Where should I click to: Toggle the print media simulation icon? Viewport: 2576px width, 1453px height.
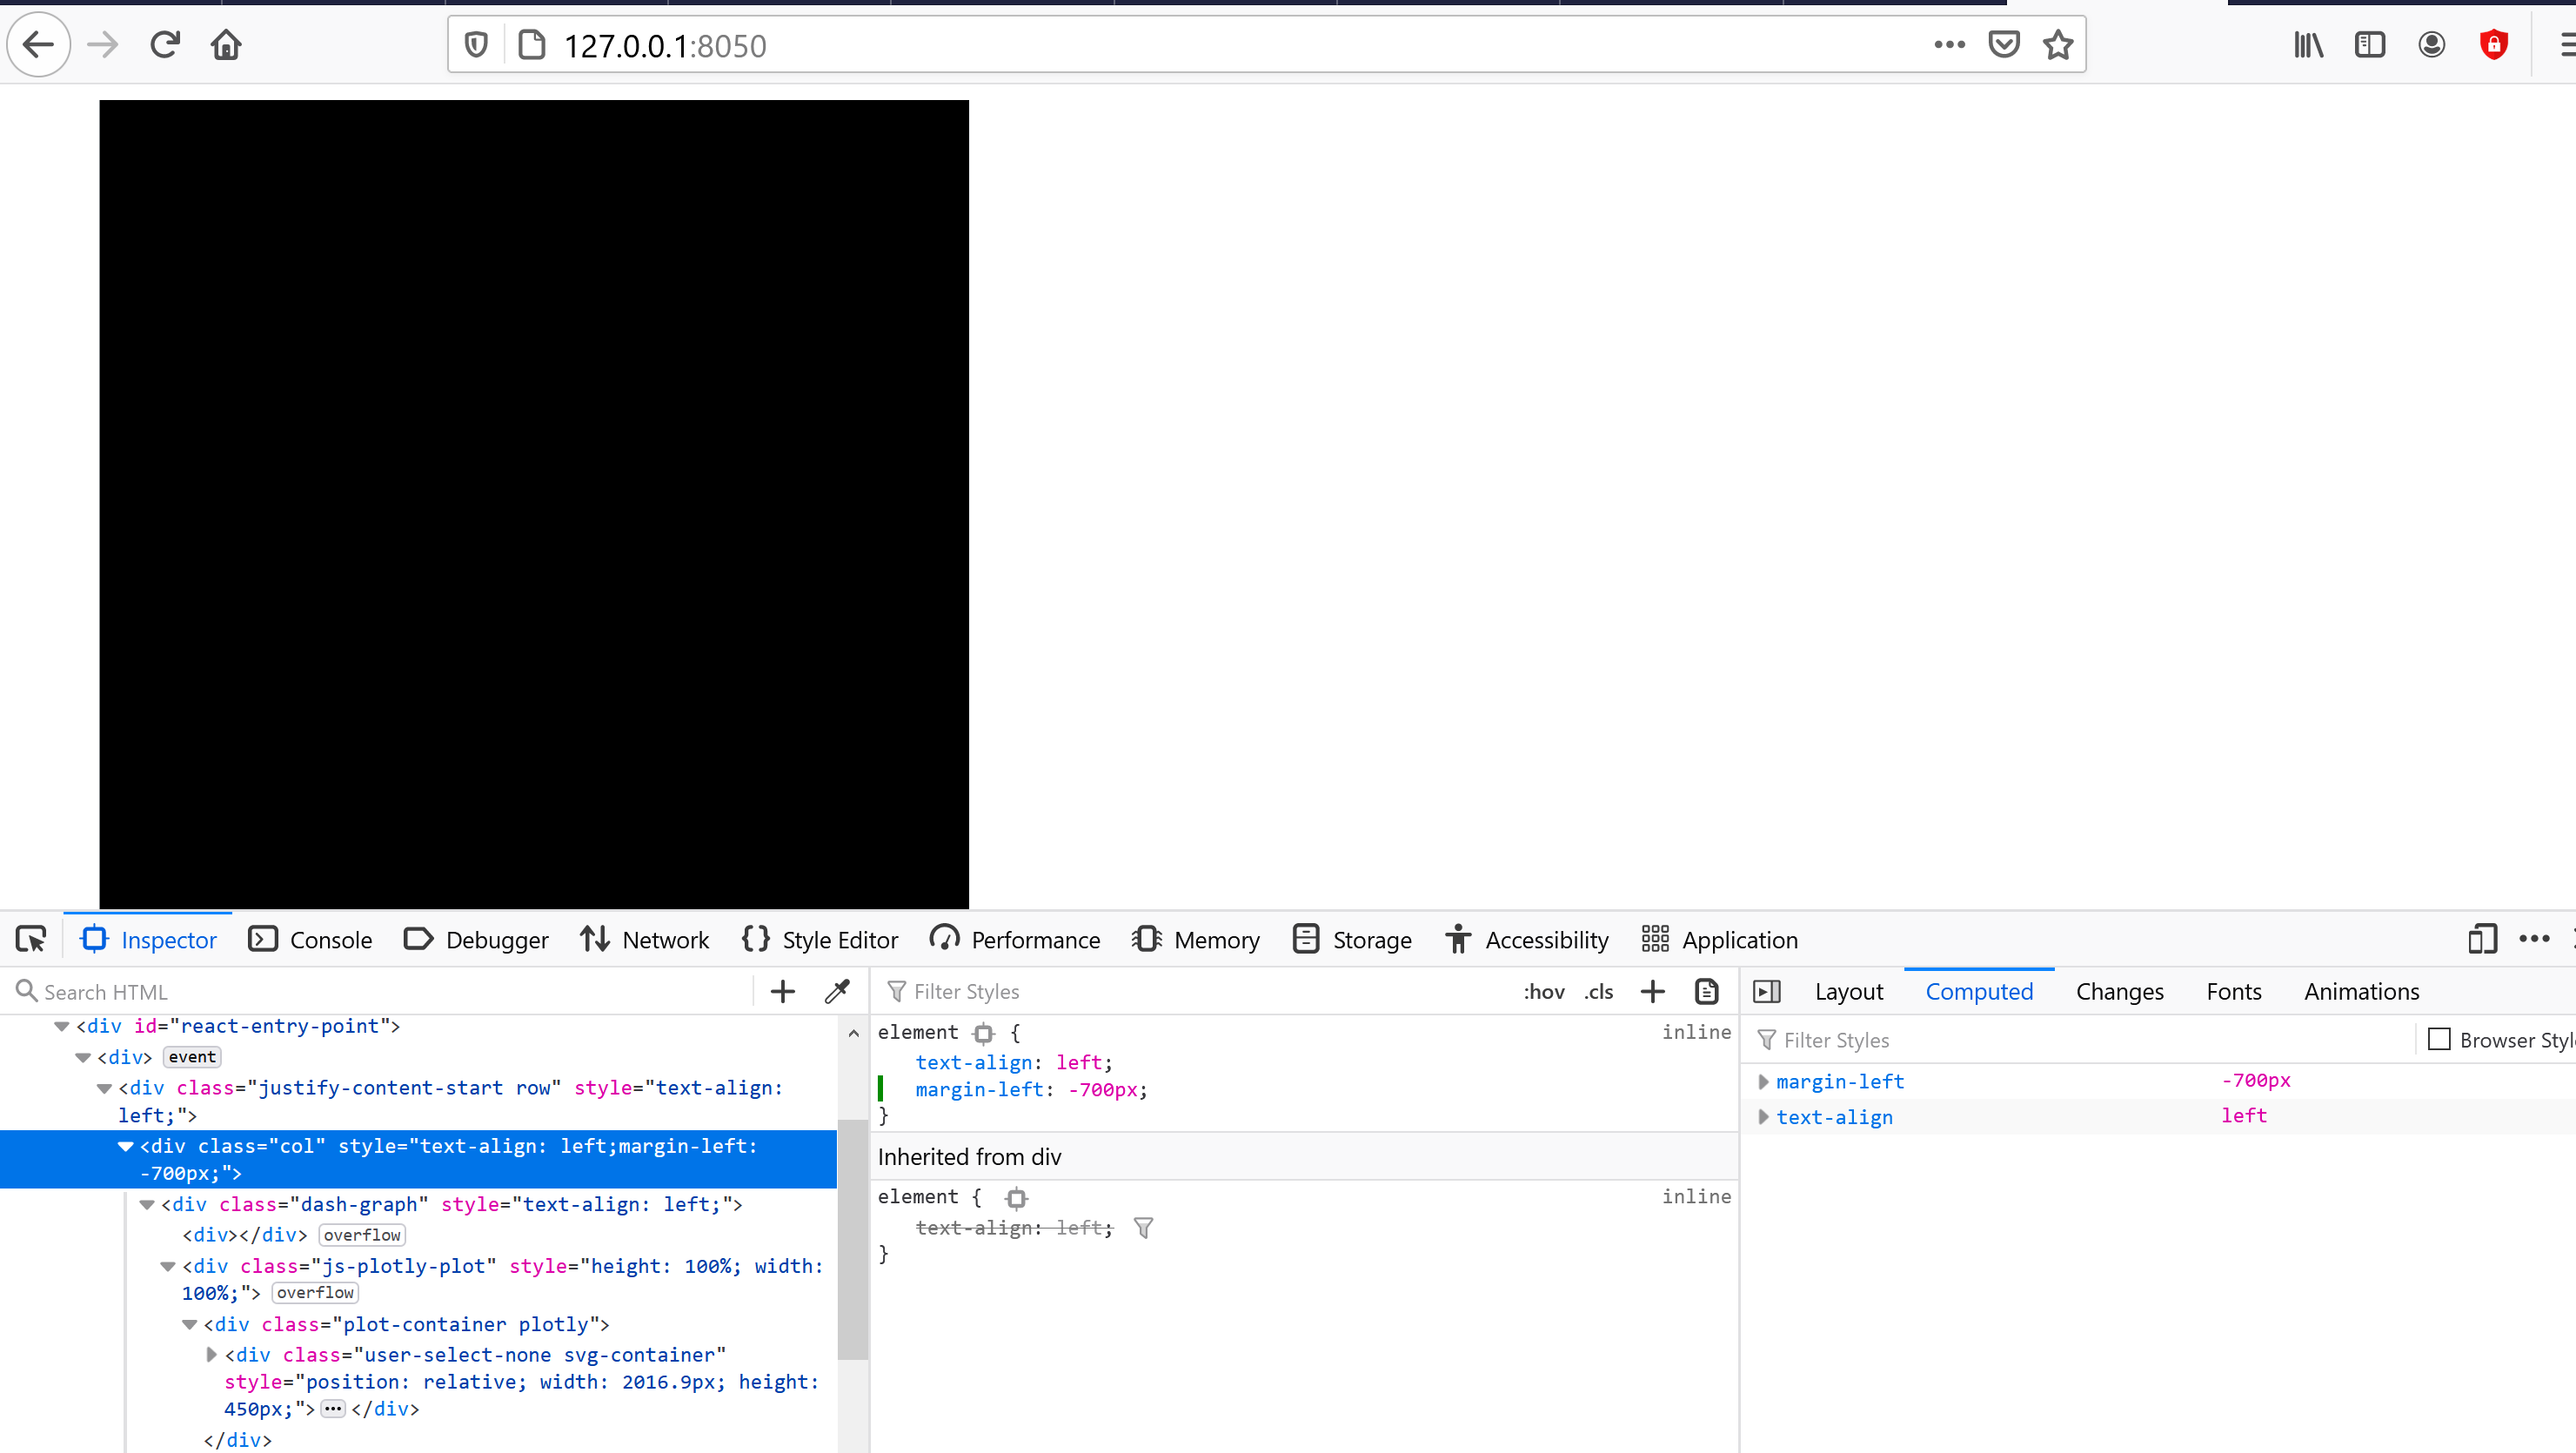pyautogui.click(x=1707, y=991)
